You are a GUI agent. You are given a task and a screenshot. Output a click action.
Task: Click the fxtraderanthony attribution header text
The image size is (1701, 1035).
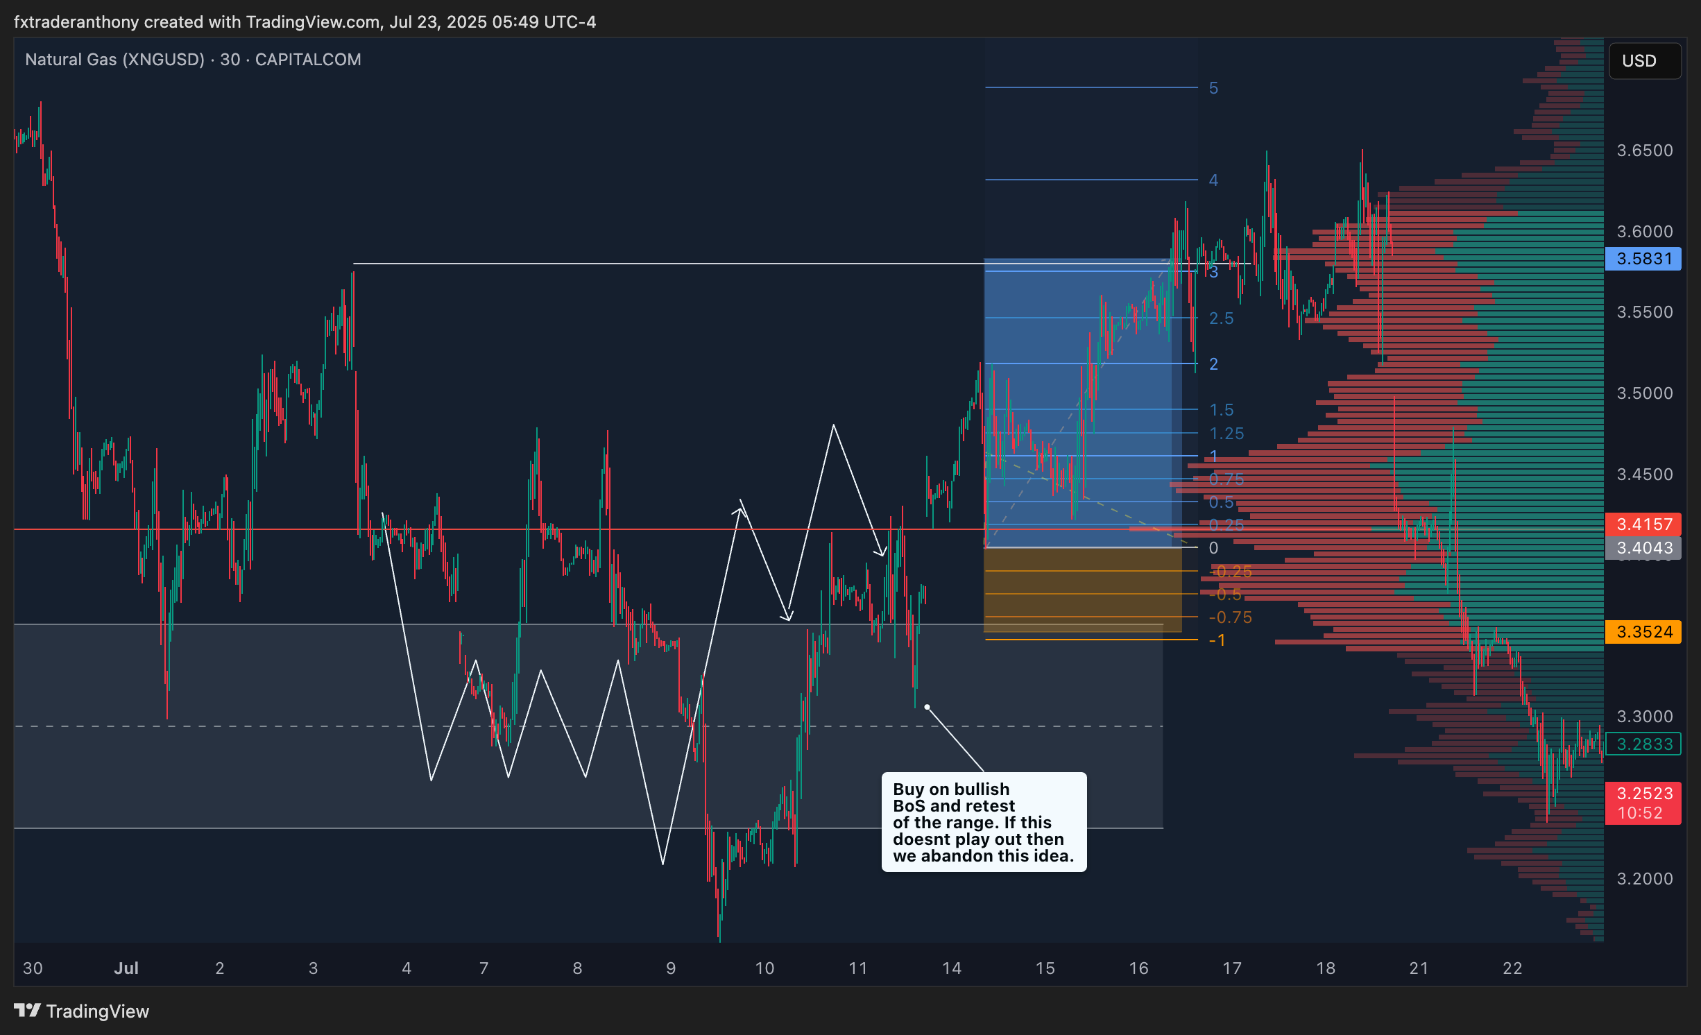pyautogui.click(x=305, y=22)
